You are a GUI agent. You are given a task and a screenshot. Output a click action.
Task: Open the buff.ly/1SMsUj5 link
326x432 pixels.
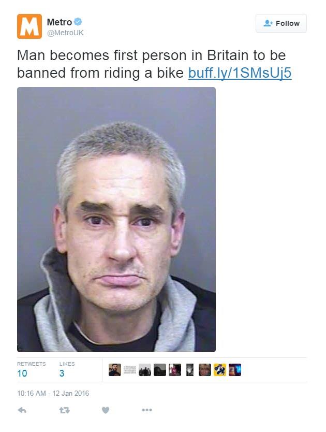(240, 73)
